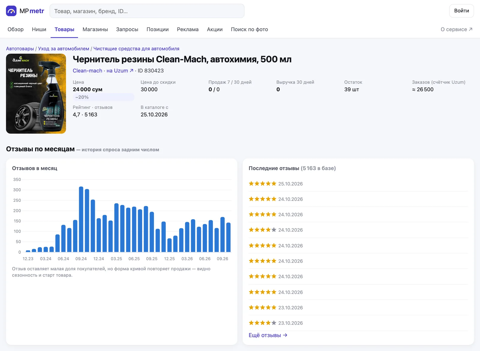Click the orders count '≈ 26 500'
The image size is (480, 351).
(x=423, y=89)
